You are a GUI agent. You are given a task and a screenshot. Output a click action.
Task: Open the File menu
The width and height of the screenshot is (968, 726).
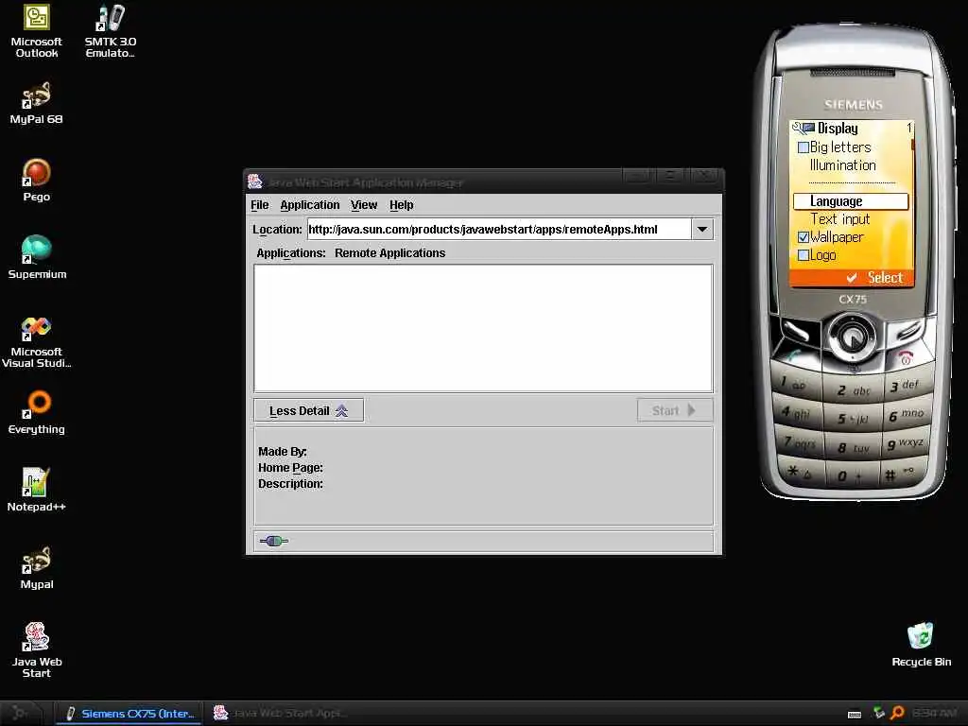click(259, 205)
